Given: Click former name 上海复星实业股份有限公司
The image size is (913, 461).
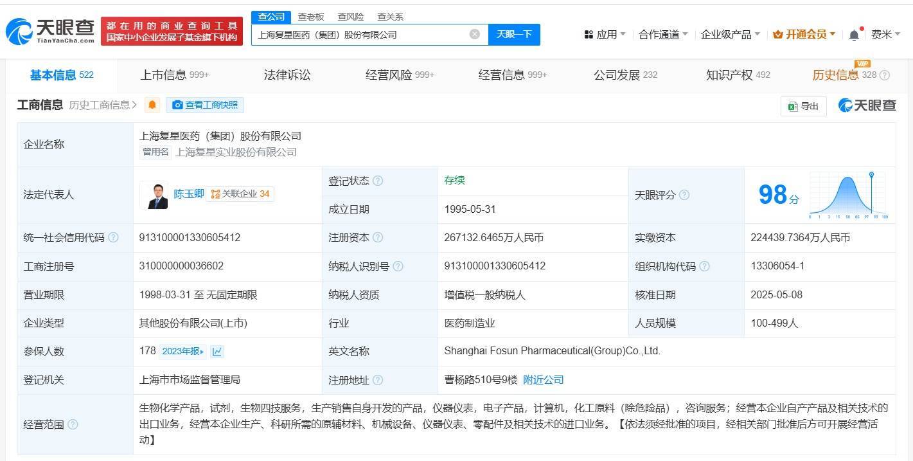Looking at the screenshot, I should coord(236,152).
